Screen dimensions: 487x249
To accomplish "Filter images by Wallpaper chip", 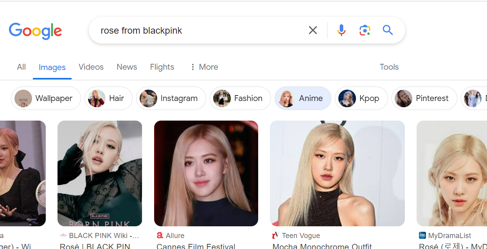I will point(46,98).
